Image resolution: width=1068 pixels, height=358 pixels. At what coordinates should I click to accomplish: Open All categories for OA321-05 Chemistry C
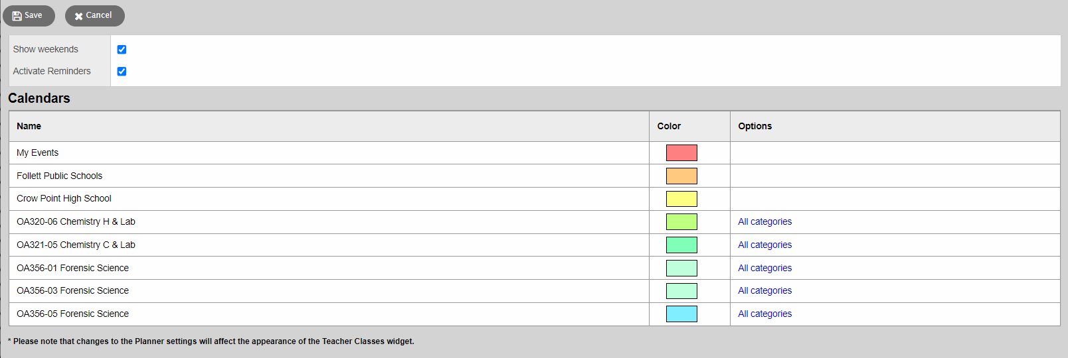pos(764,245)
